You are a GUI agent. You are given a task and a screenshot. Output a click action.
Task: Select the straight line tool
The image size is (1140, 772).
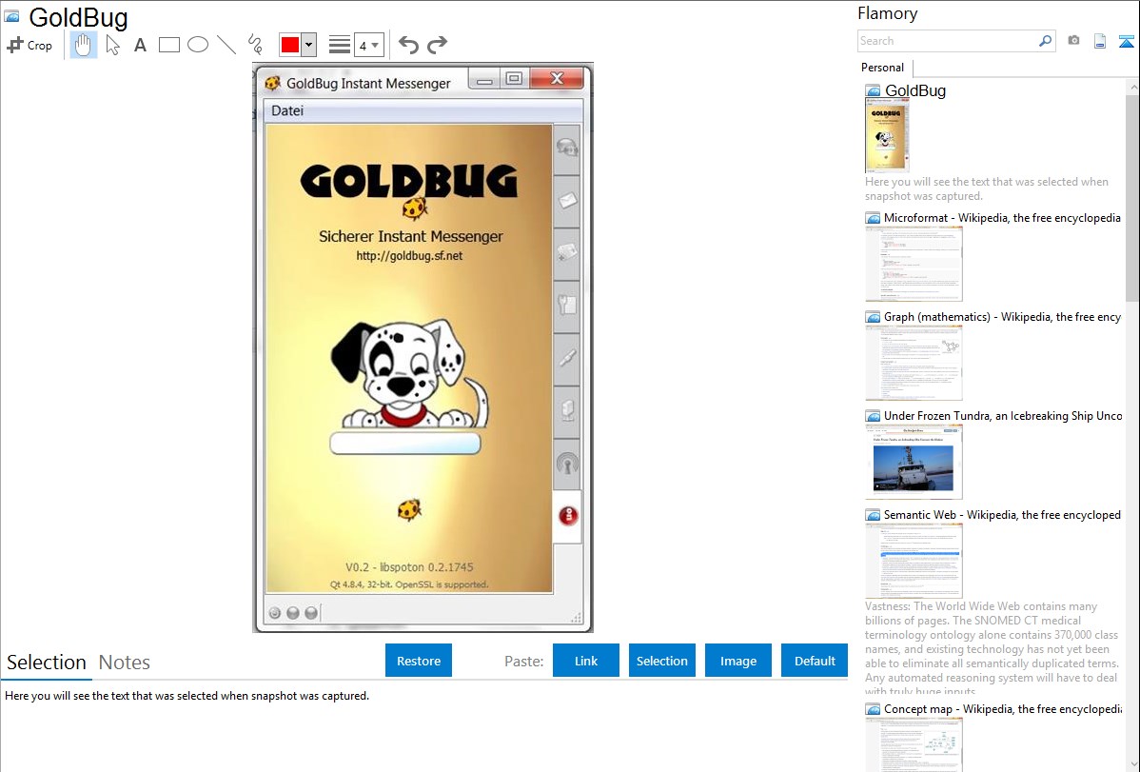click(226, 45)
